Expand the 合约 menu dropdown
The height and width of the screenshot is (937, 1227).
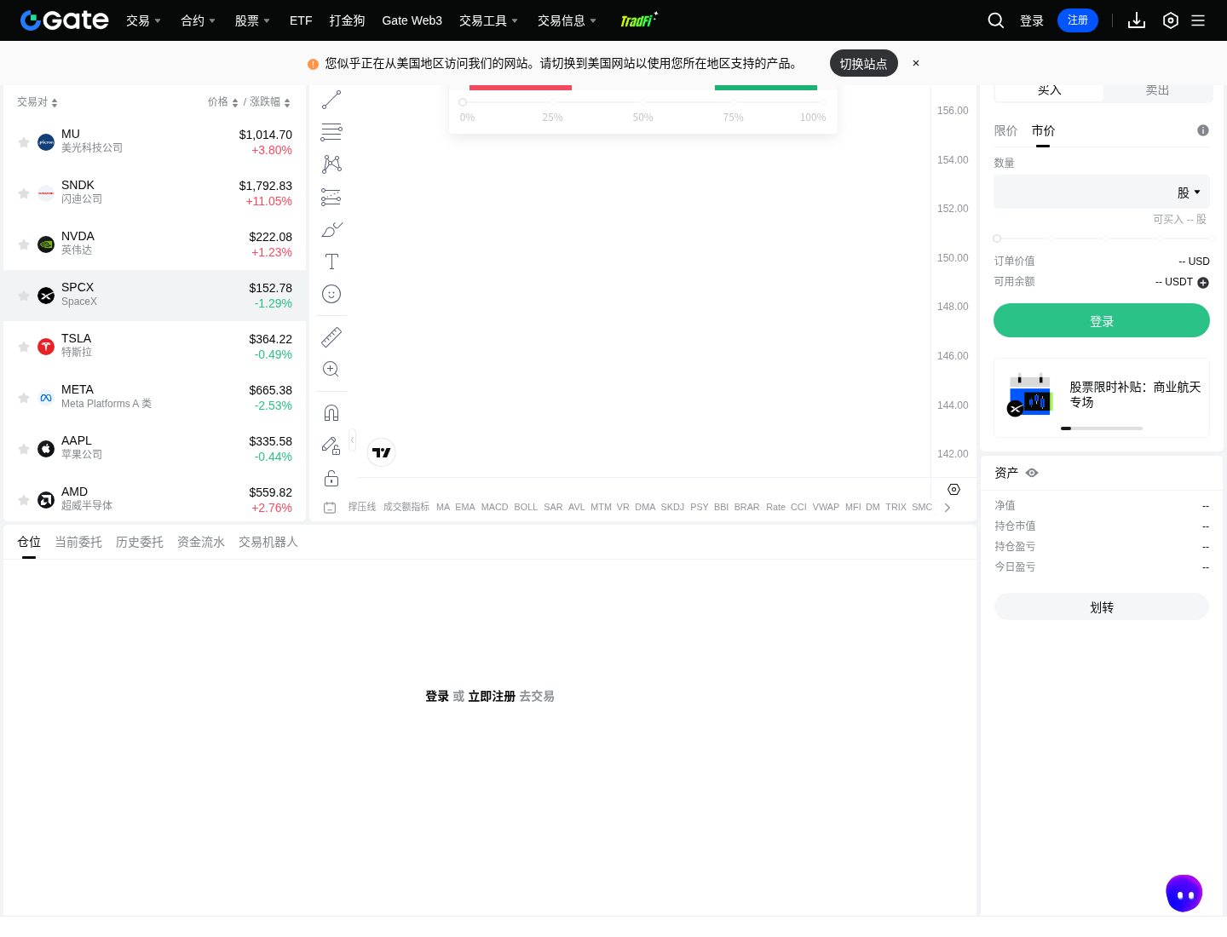198,20
